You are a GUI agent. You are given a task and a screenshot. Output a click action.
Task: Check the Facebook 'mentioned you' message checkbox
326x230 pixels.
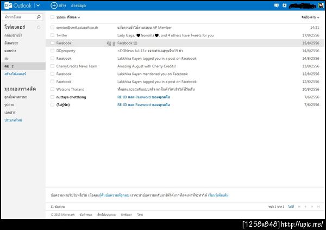click(x=52, y=74)
